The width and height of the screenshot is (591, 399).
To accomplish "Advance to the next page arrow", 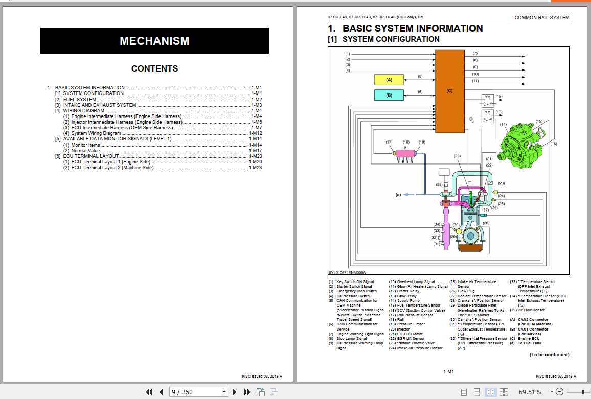I will [x=234, y=392].
